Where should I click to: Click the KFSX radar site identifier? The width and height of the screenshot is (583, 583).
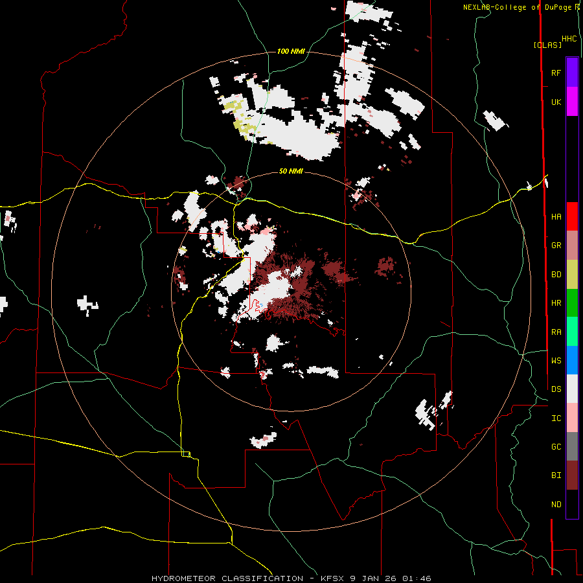tap(333, 578)
